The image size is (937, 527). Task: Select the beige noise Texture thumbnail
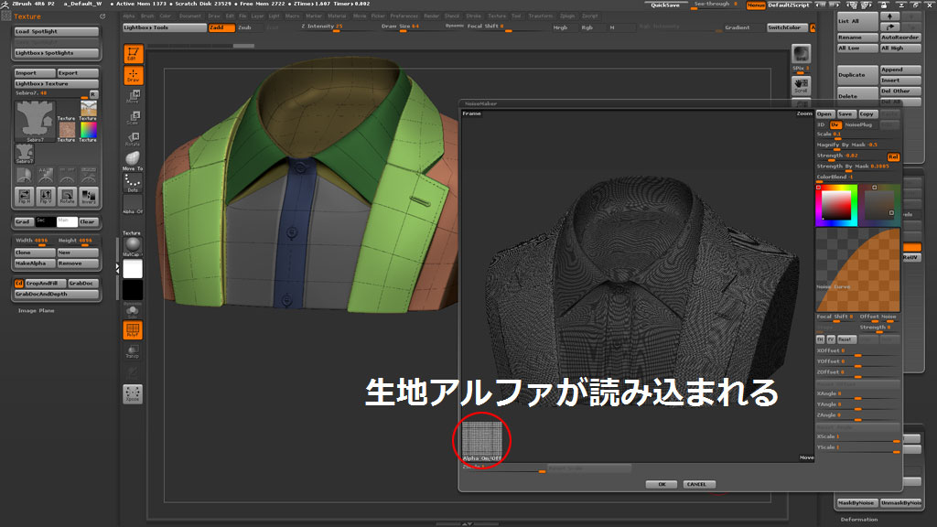(67, 132)
